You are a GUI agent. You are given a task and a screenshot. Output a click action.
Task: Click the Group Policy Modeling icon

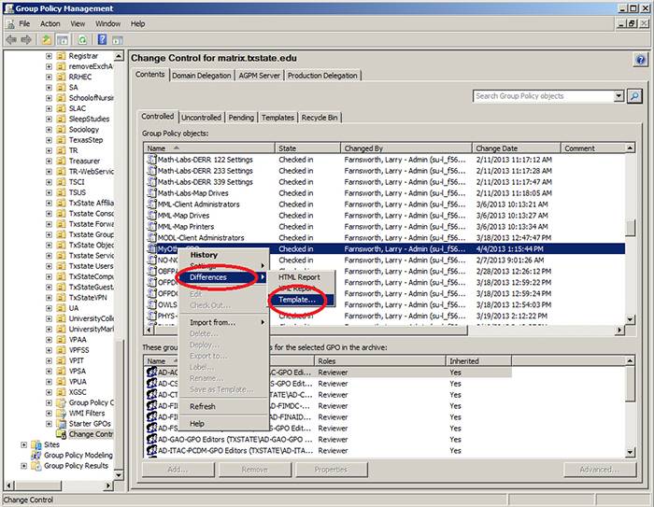(x=36, y=455)
